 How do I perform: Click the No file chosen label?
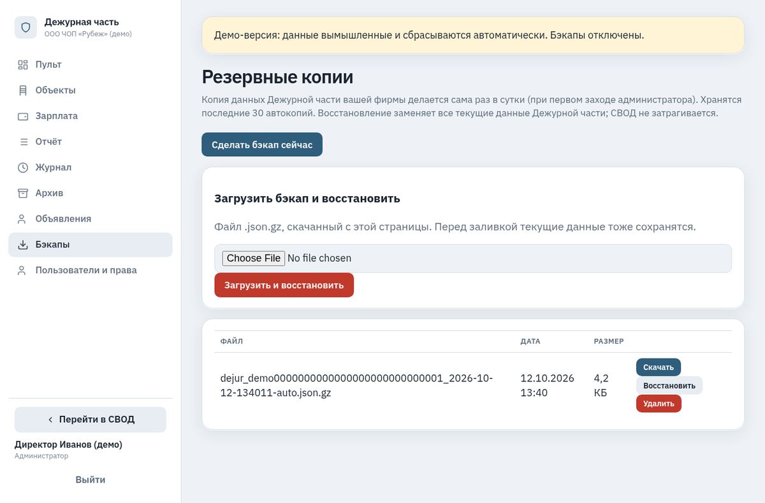[x=319, y=258]
